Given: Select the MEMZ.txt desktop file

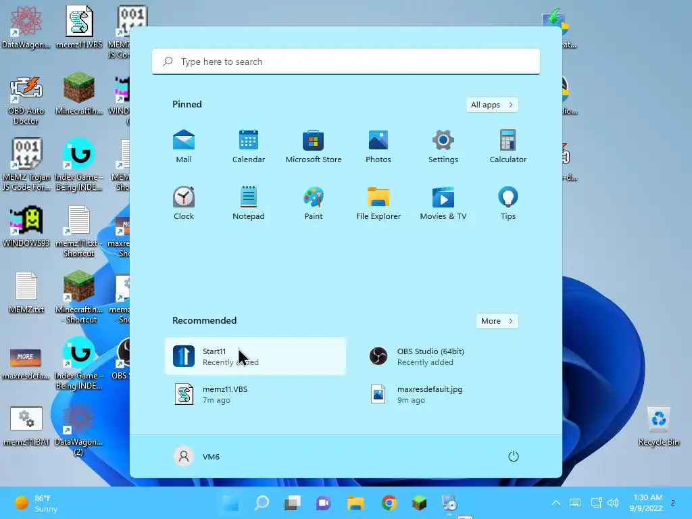Looking at the screenshot, I should pos(26,292).
